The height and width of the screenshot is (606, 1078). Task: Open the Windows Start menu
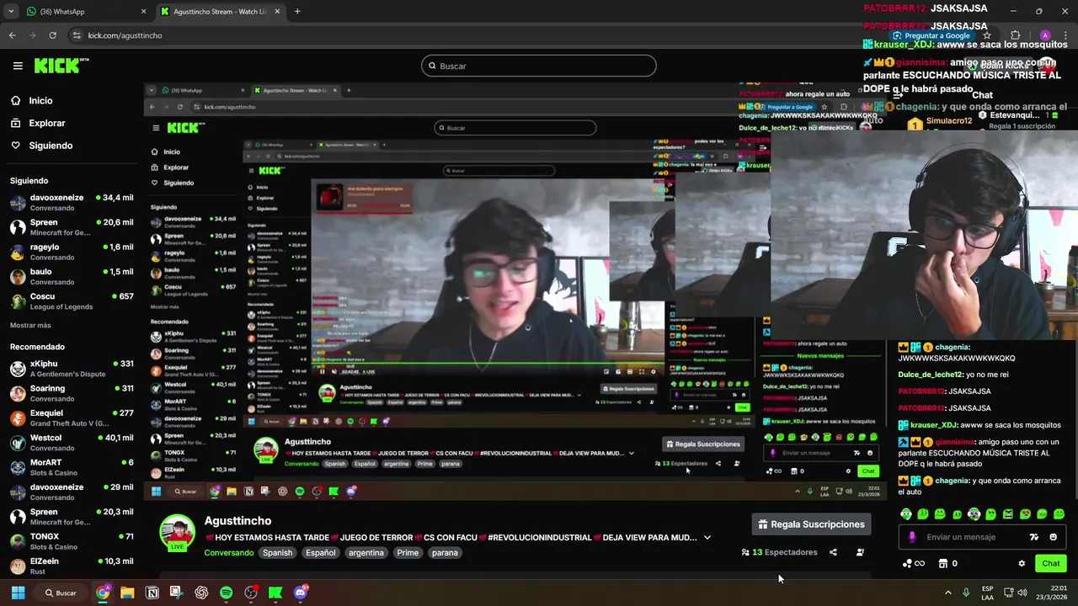pos(18,593)
